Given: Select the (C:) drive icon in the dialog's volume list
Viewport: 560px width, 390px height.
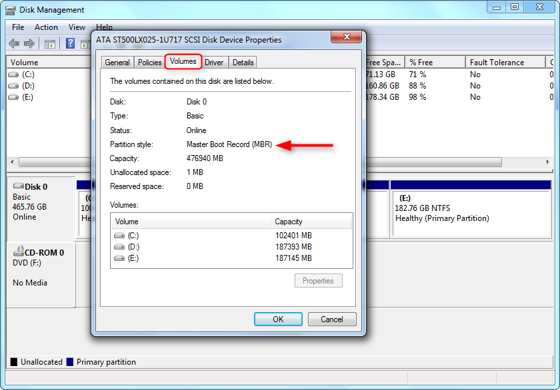Looking at the screenshot, I should [119, 236].
